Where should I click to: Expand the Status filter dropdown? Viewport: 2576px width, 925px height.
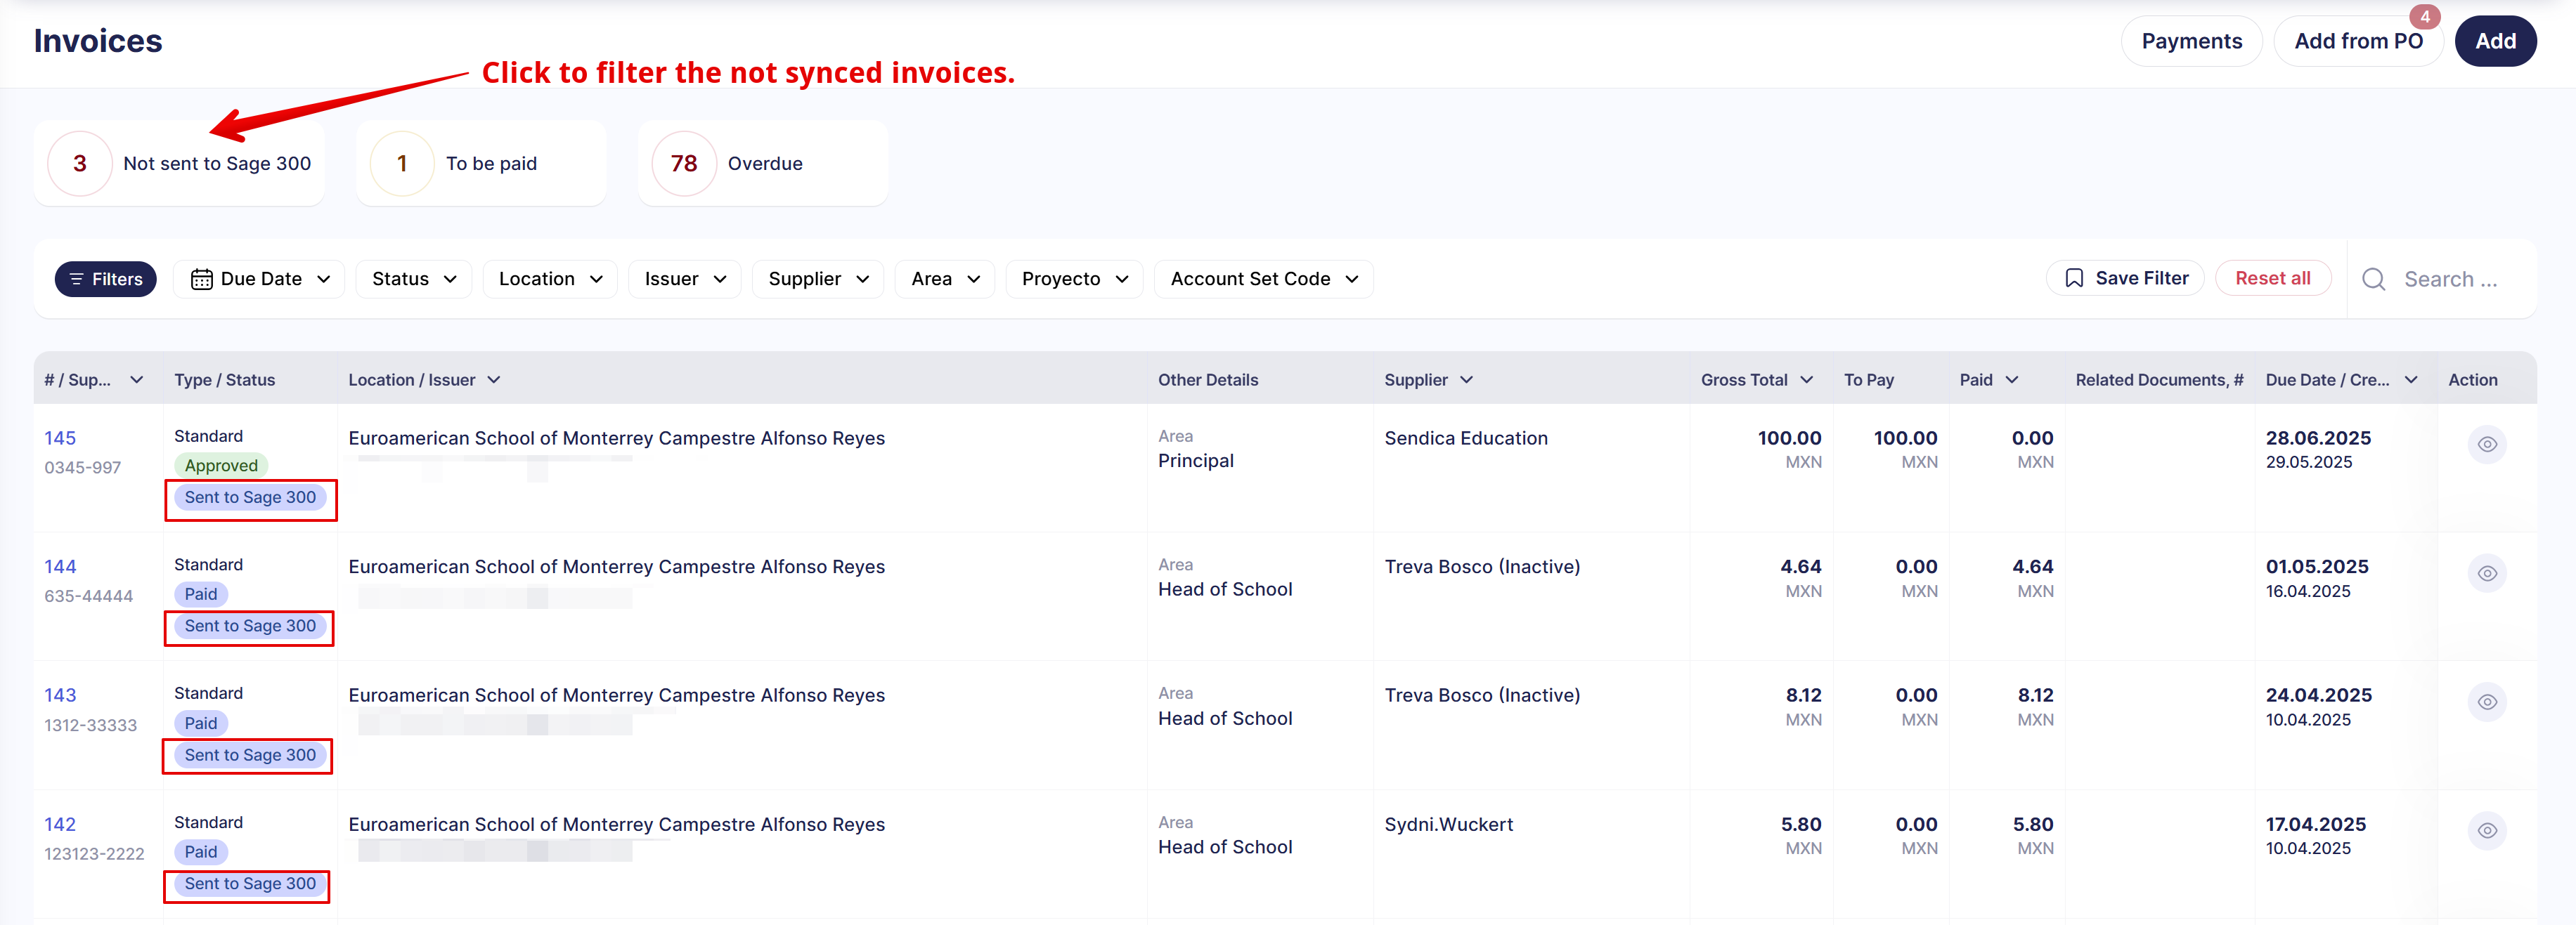click(413, 280)
